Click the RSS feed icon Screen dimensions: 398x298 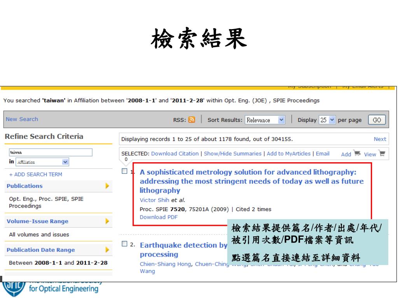coord(192,120)
